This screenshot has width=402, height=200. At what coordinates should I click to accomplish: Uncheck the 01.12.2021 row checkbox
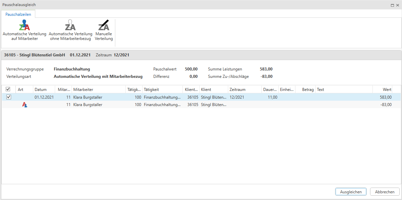pyautogui.click(x=9, y=97)
